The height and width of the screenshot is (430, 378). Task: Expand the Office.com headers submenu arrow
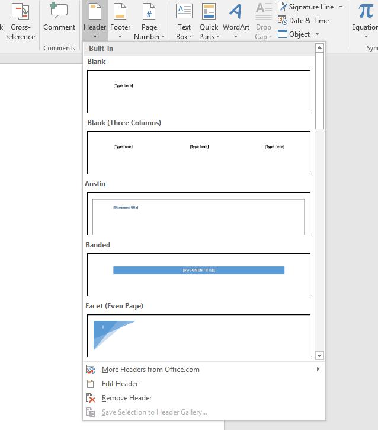pyautogui.click(x=318, y=370)
